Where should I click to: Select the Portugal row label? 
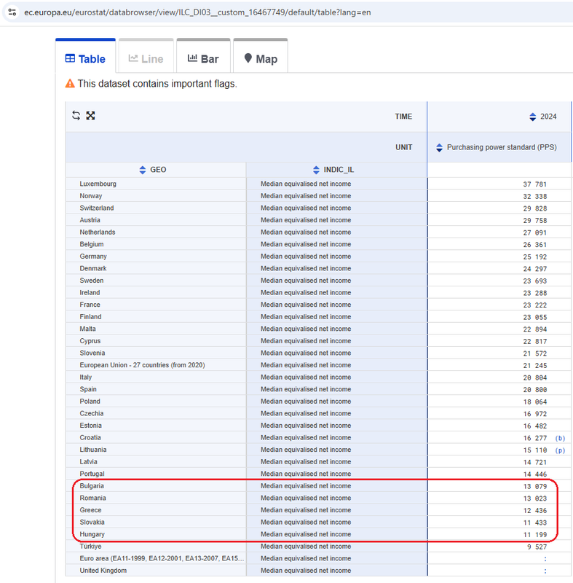click(92, 474)
